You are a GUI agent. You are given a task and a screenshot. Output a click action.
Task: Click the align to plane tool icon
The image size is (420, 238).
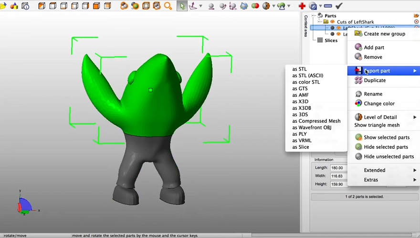point(193,6)
